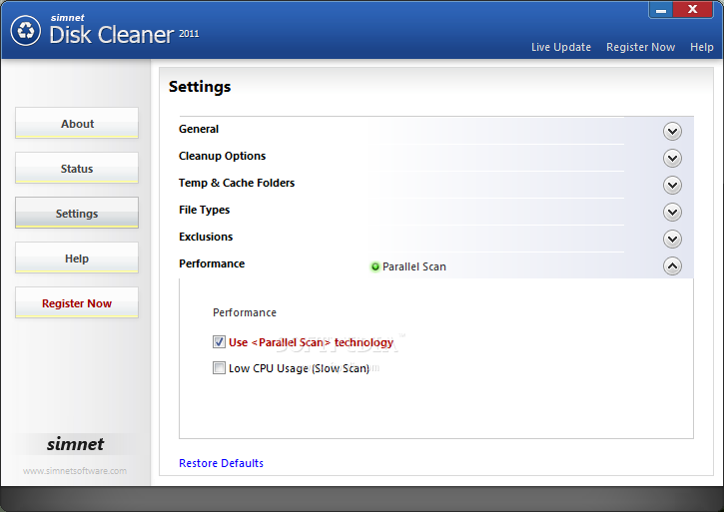Screen dimensions: 724x512
Task: Select the Settings sidebar button
Action: click(x=77, y=213)
